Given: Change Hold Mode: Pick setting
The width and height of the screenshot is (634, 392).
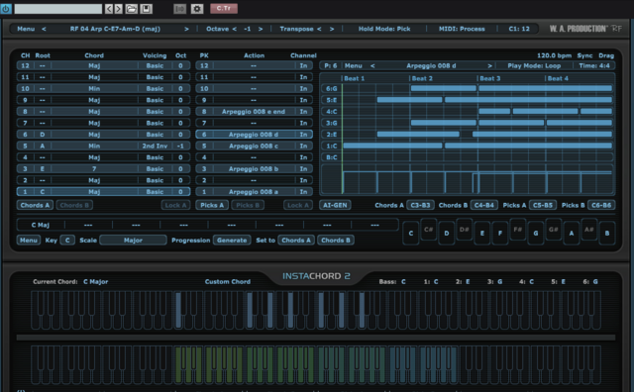Looking at the screenshot, I should [x=384, y=29].
